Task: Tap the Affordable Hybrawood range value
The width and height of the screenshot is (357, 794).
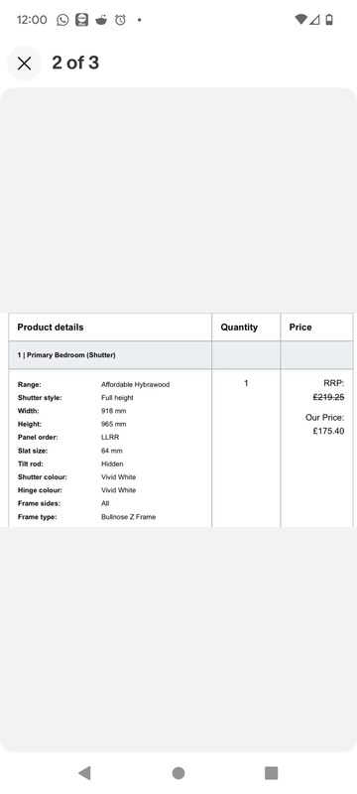Action: pyautogui.click(x=135, y=384)
